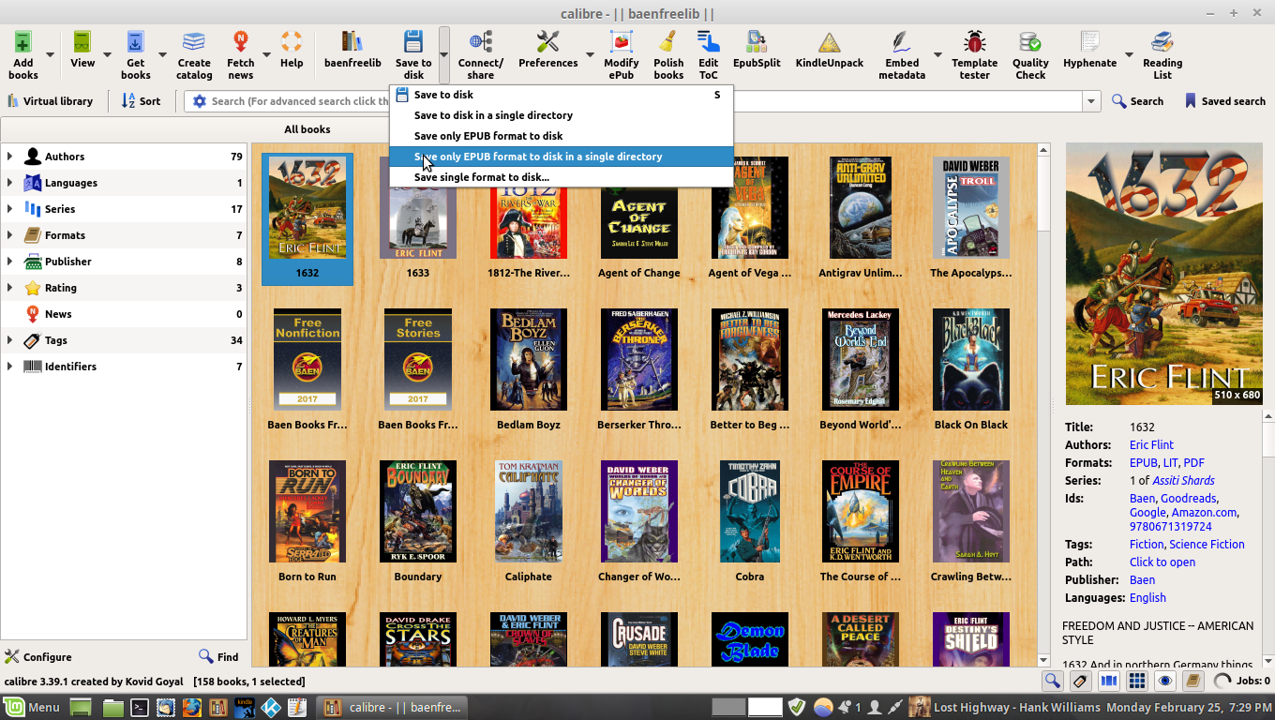Viewport: 1275px width, 720px height.
Task: Select the 1633 book cover
Action: click(418, 207)
